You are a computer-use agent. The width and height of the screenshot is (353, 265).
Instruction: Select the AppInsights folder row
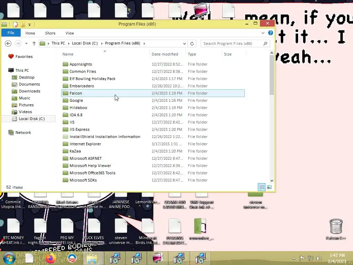153,64
